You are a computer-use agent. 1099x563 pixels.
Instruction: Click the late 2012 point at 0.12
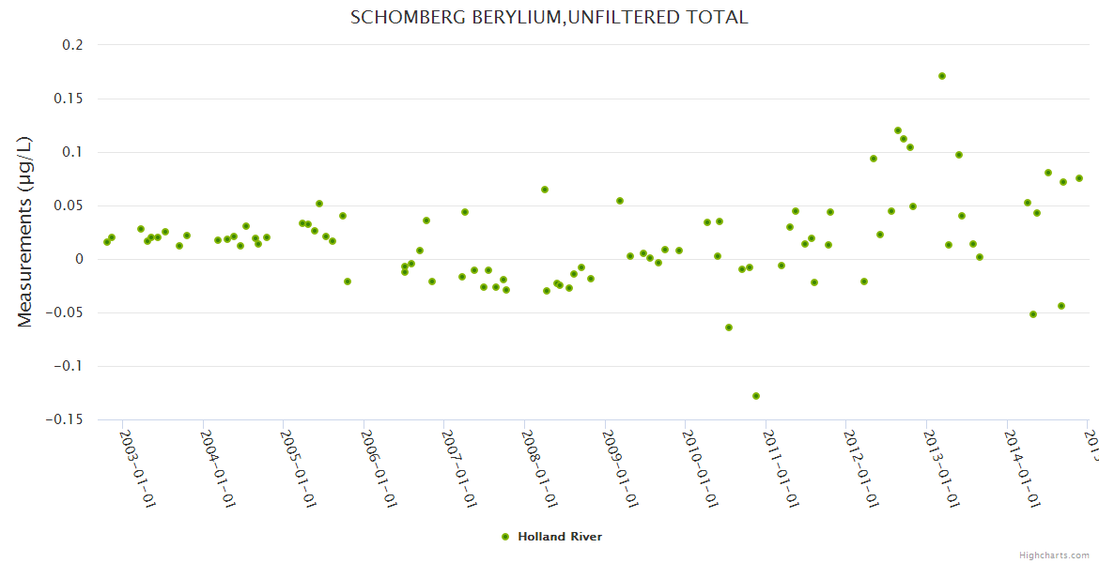(x=898, y=130)
